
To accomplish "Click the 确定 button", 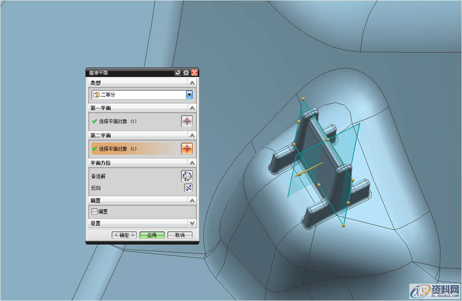I will click(124, 235).
